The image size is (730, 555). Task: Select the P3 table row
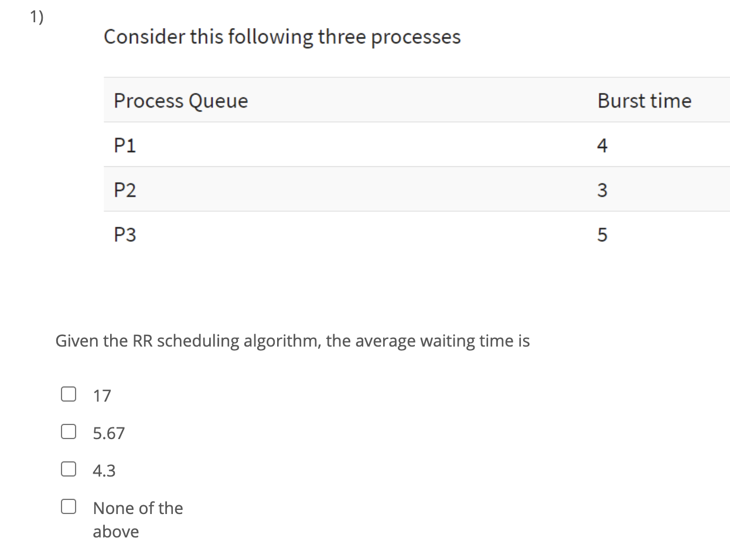coord(352,234)
